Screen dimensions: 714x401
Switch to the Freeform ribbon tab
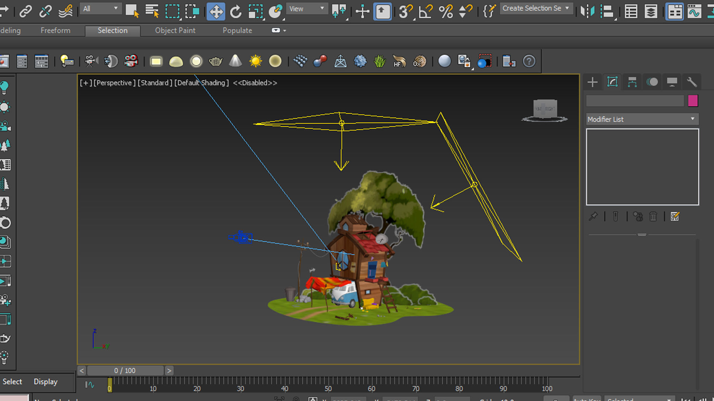(55, 30)
